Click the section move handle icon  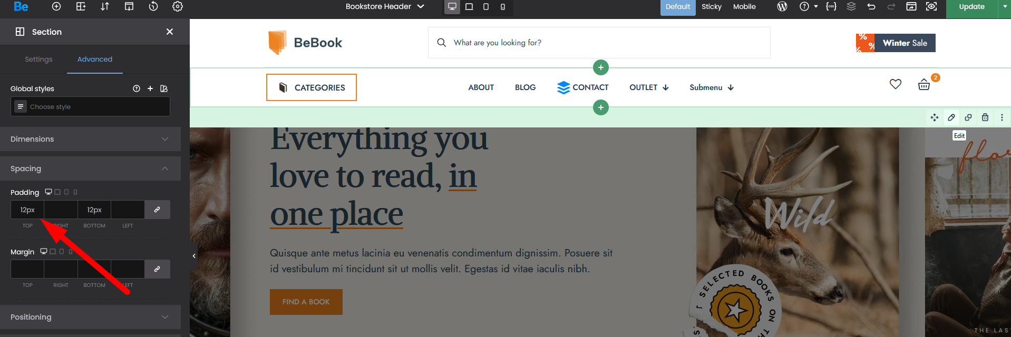(935, 117)
